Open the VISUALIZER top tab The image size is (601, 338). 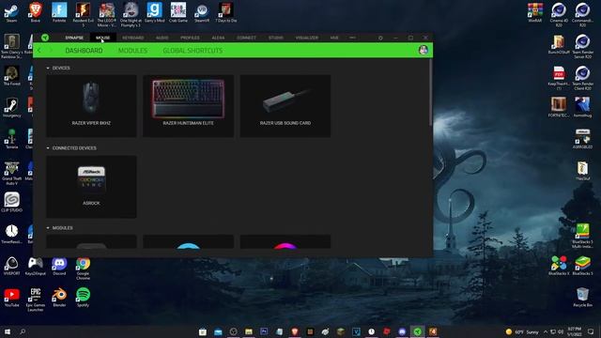[x=307, y=38]
